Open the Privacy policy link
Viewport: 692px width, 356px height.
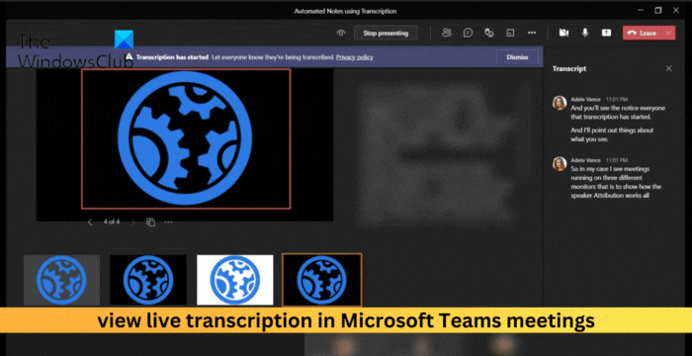(354, 57)
